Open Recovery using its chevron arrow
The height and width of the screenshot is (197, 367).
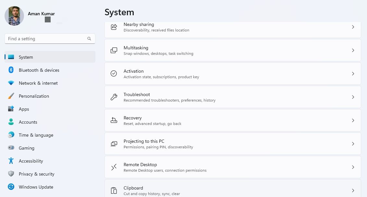[x=353, y=120]
